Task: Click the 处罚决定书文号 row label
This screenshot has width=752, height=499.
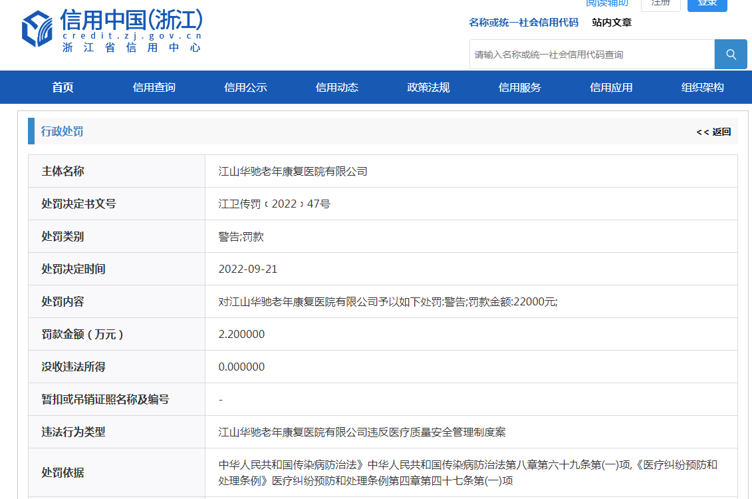Action: pos(78,204)
